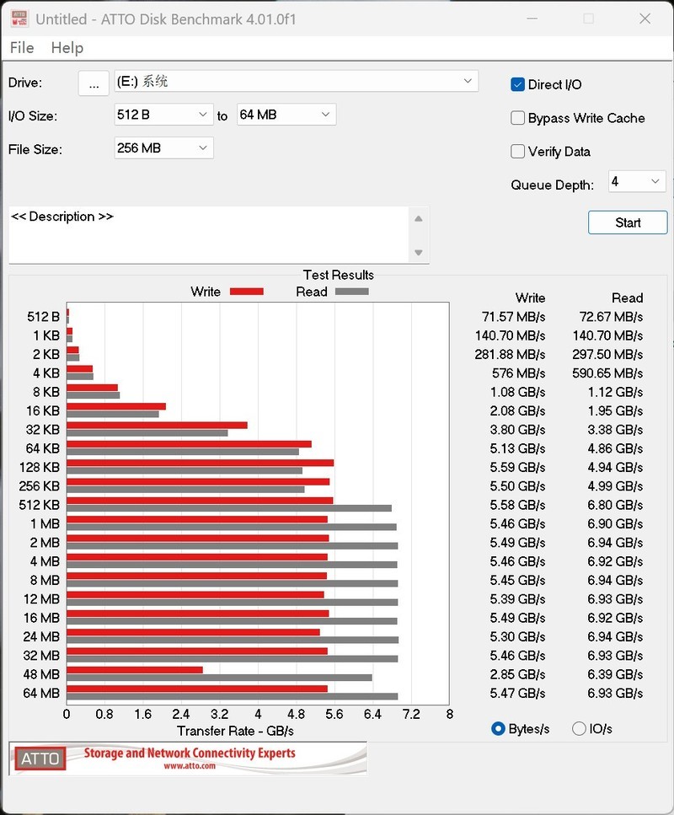Click the down arrow beside Description box

click(x=419, y=251)
